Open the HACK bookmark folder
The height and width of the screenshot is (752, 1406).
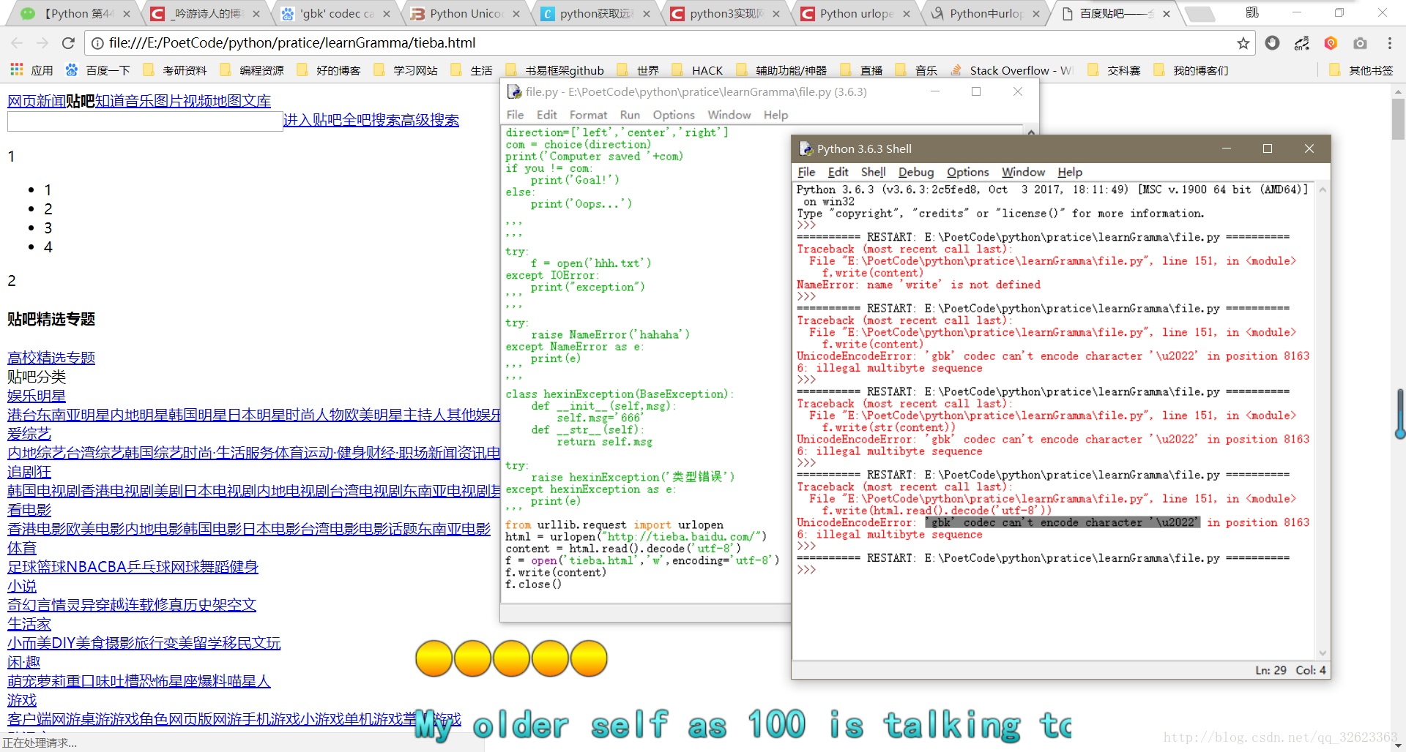click(697, 70)
